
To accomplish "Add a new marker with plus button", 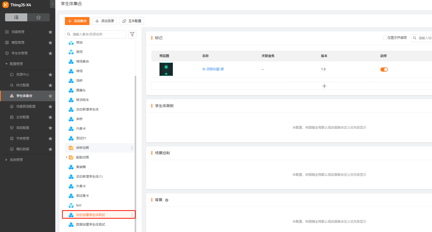I will coord(324,86).
